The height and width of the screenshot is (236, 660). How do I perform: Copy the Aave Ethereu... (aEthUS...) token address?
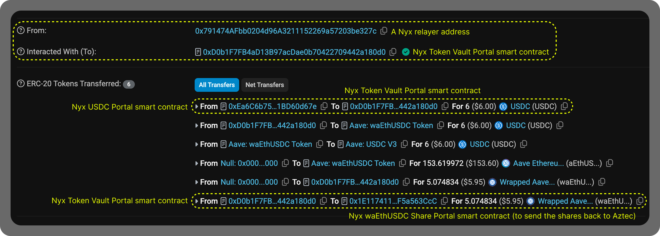point(609,163)
